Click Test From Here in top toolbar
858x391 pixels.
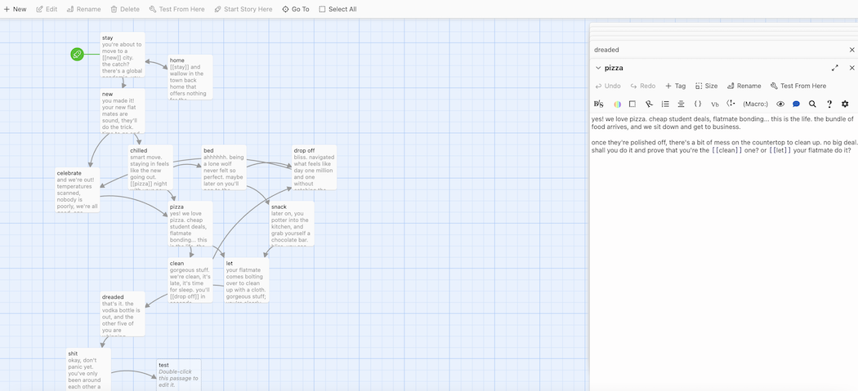[x=177, y=9]
